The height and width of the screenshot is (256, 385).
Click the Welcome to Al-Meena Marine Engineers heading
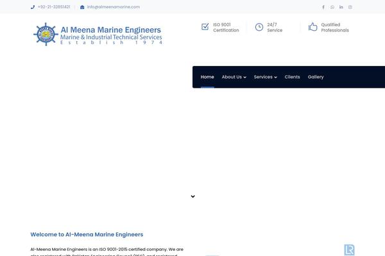(87, 234)
